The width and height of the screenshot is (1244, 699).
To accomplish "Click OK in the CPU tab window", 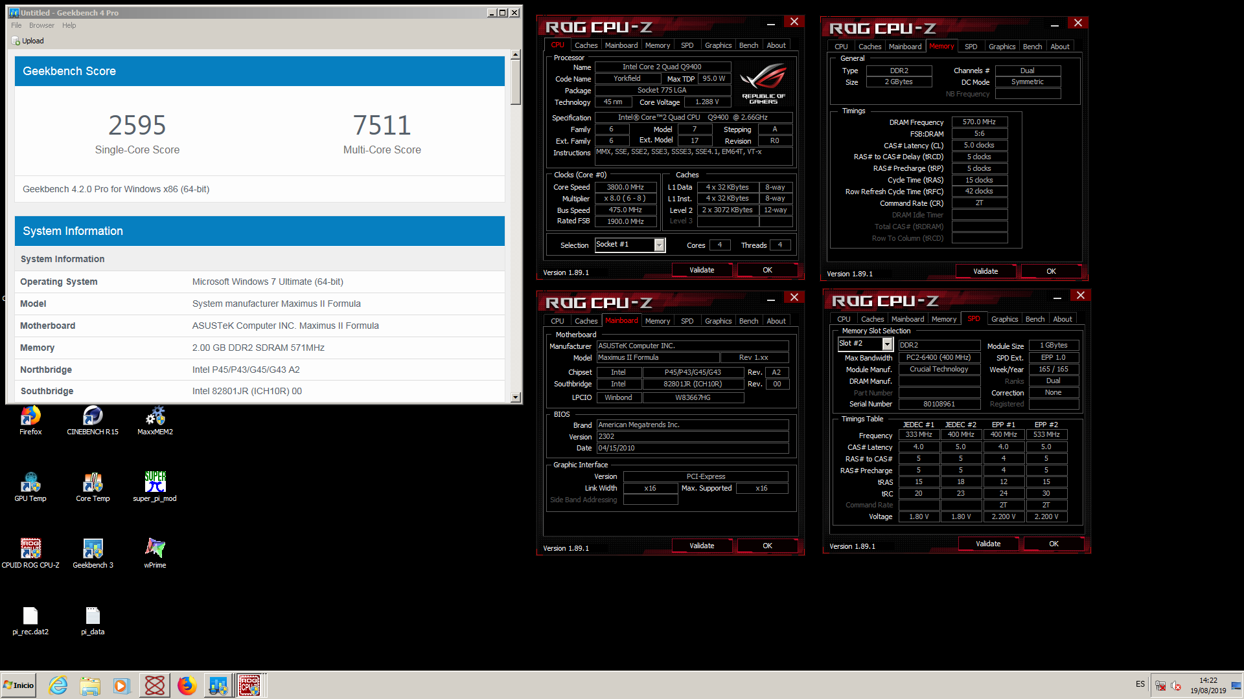I will click(x=767, y=270).
